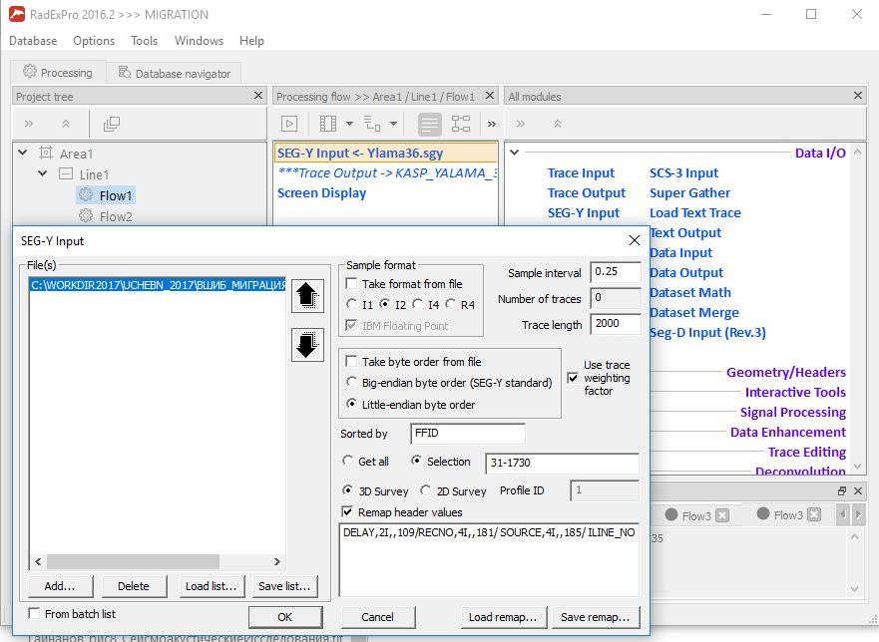The height and width of the screenshot is (642, 879).
Task: Click the Area1 node icon
Action: (46, 153)
